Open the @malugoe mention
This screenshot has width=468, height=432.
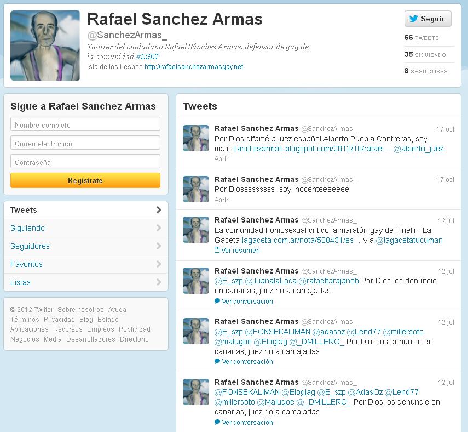tap(233, 342)
